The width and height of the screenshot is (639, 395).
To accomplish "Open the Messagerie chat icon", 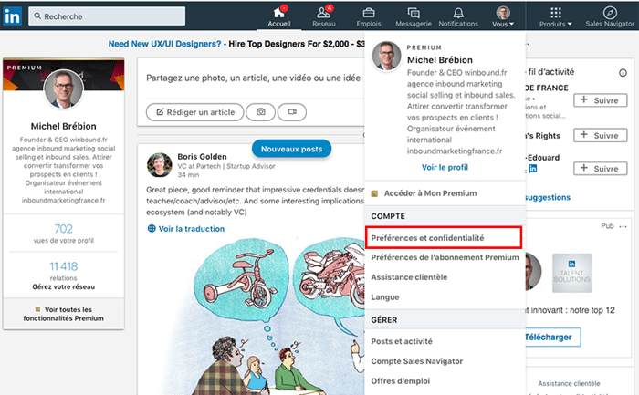I will [x=414, y=13].
